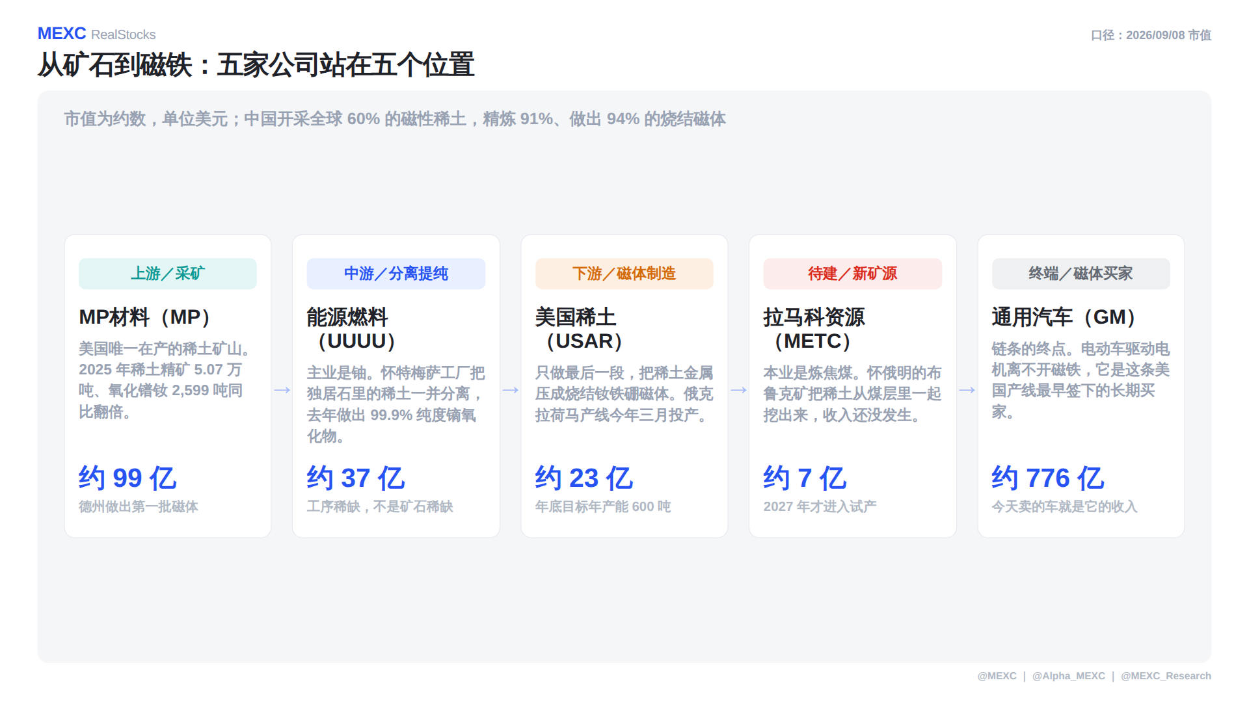Click the arrow between METC and GM cards
1249x702 pixels.
tap(967, 390)
